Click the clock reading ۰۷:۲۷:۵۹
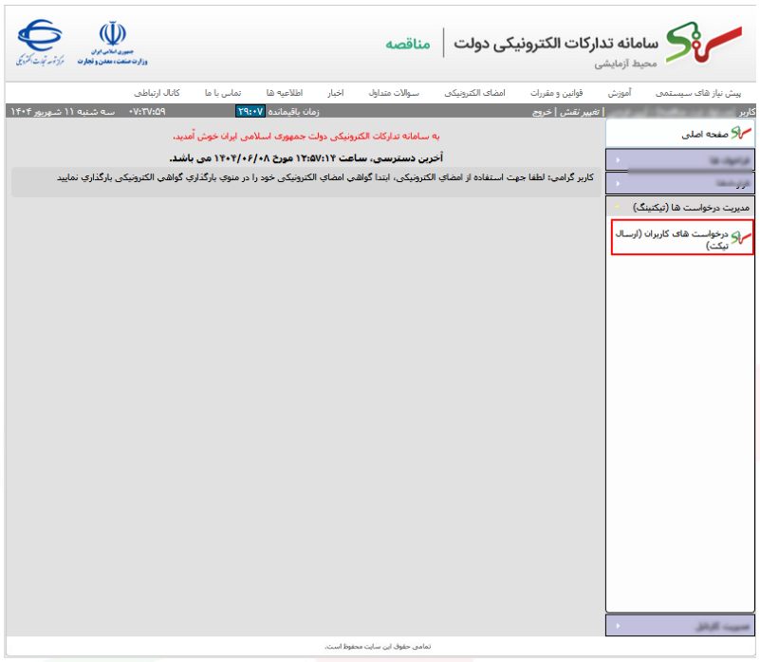 147,112
